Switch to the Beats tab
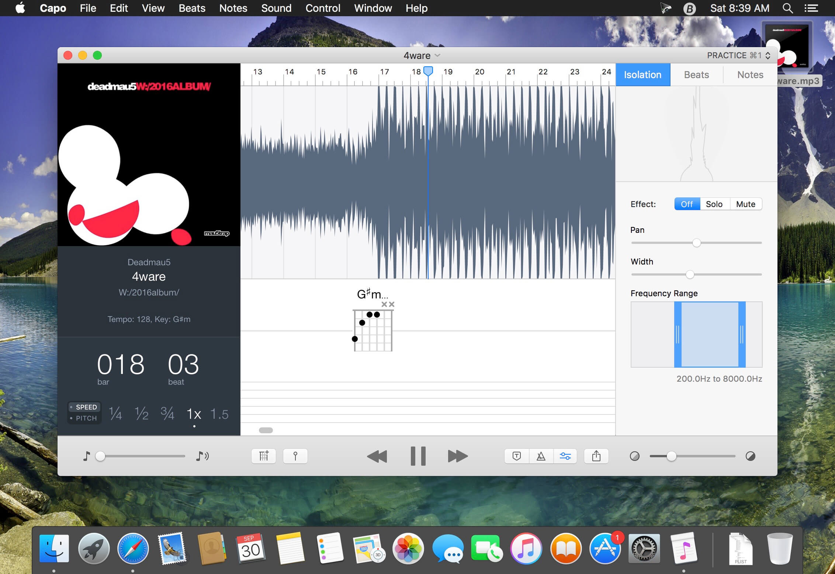Viewport: 835px width, 574px height. point(696,75)
